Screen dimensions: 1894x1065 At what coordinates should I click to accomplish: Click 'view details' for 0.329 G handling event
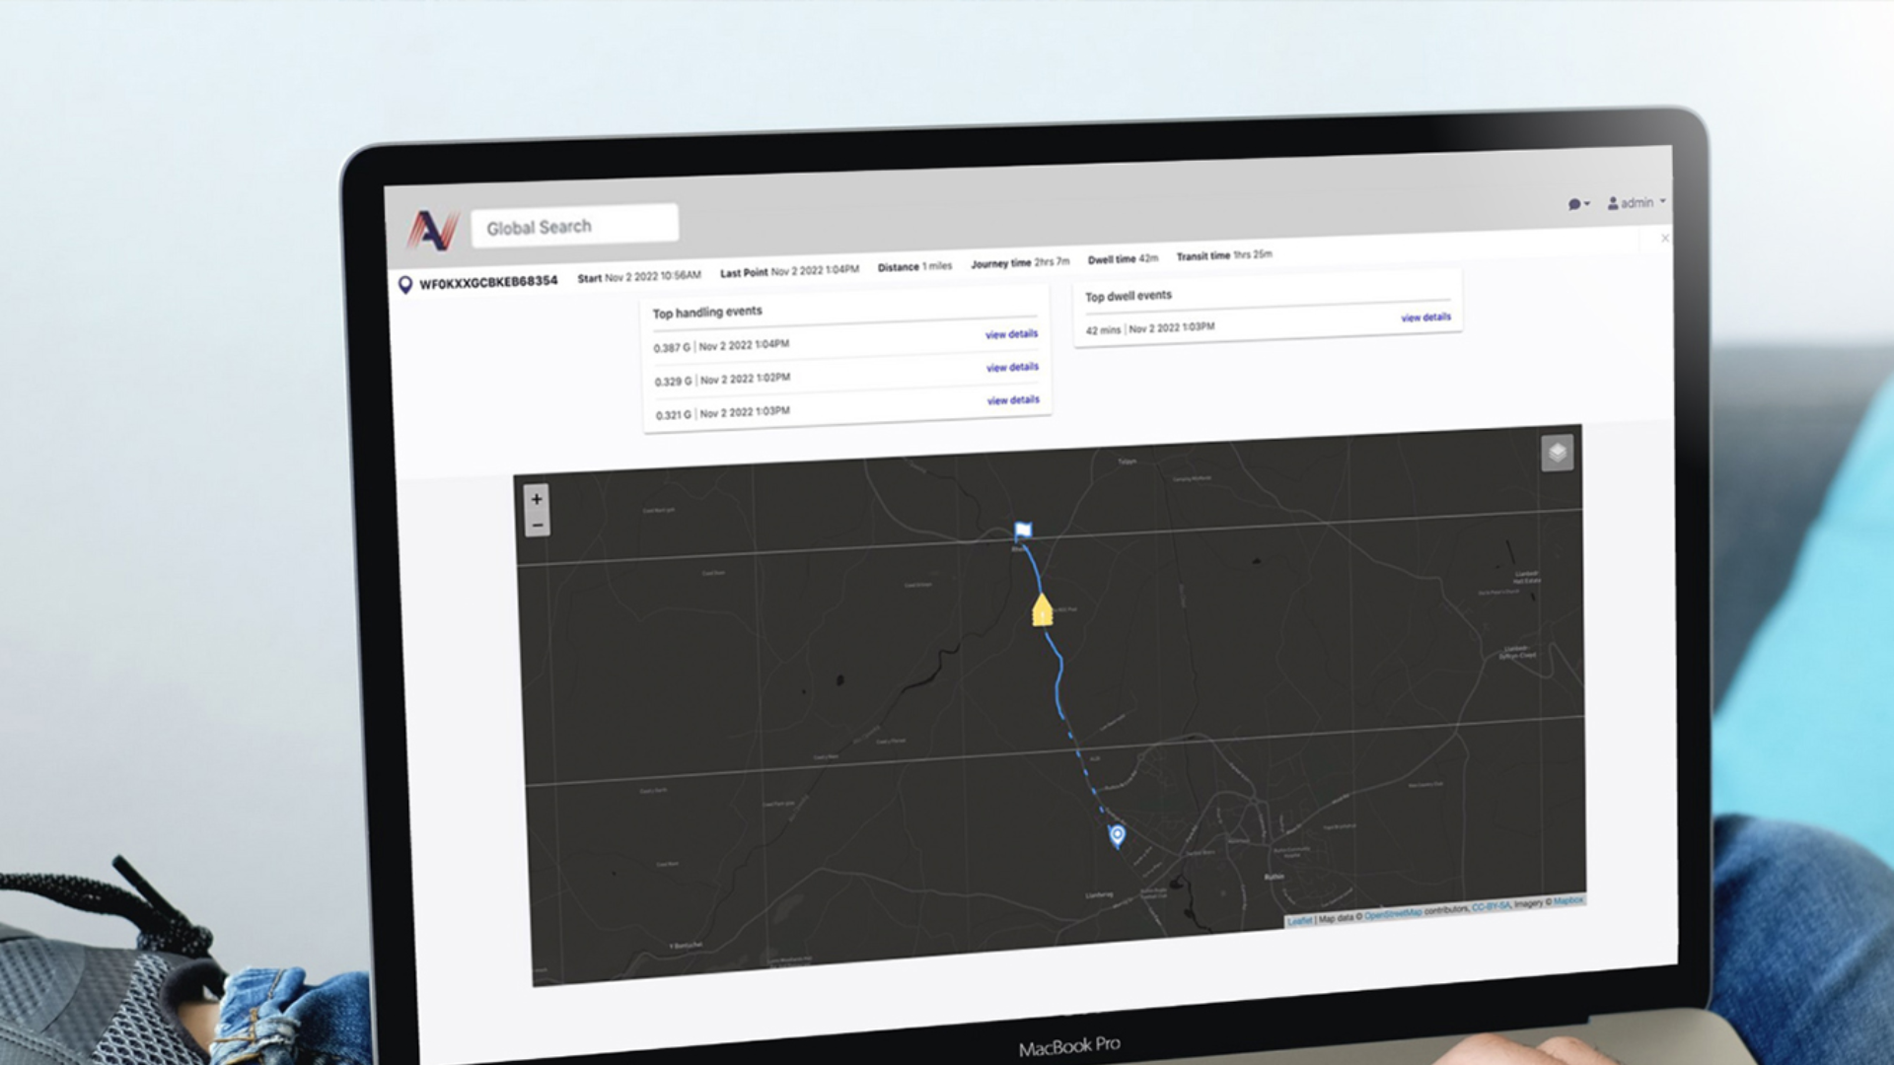point(1011,367)
